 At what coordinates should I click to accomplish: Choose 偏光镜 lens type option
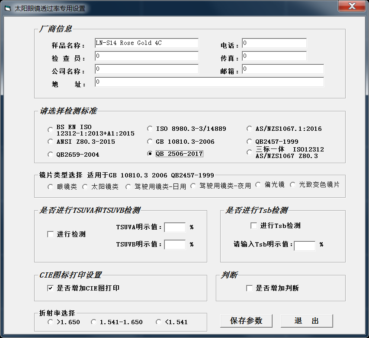(x=258, y=185)
